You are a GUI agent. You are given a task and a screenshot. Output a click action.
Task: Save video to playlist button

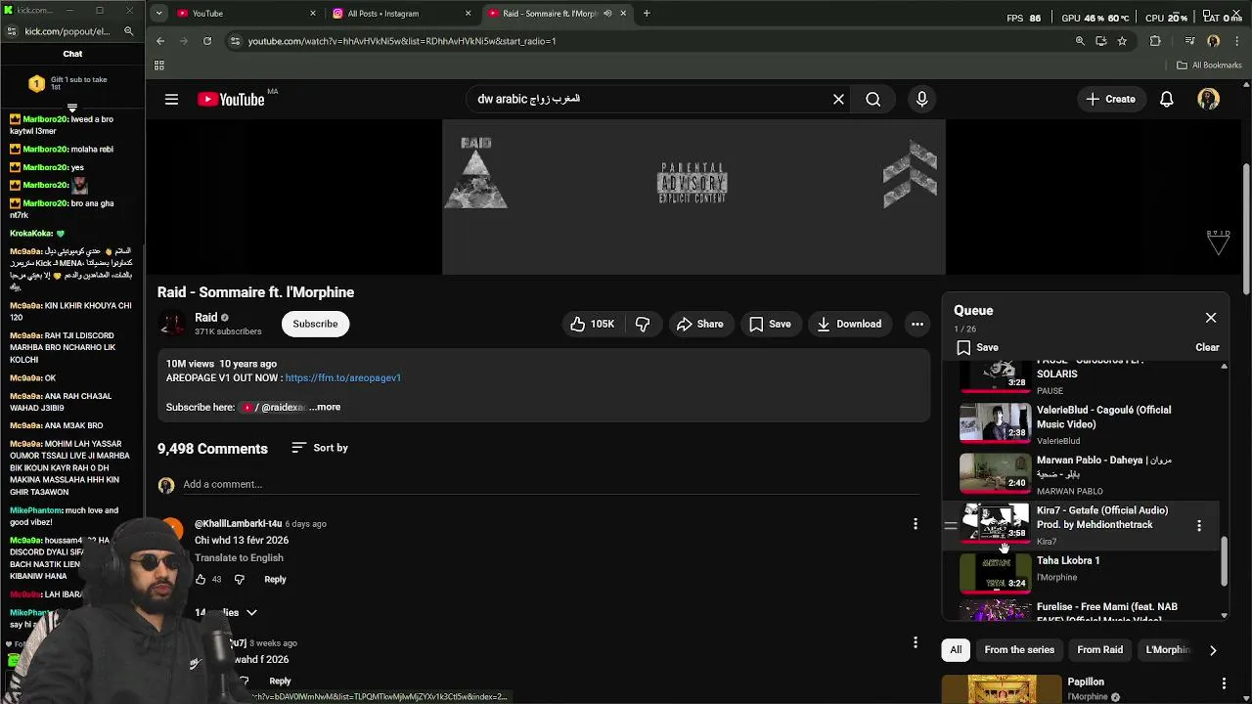[x=770, y=324]
